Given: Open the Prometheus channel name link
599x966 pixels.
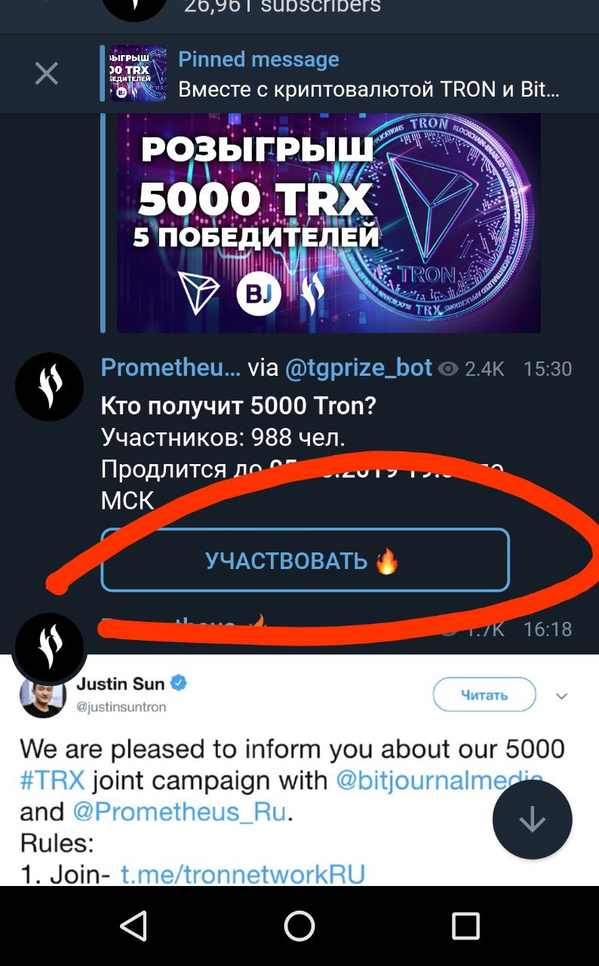Looking at the screenshot, I should pyautogui.click(x=171, y=368).
